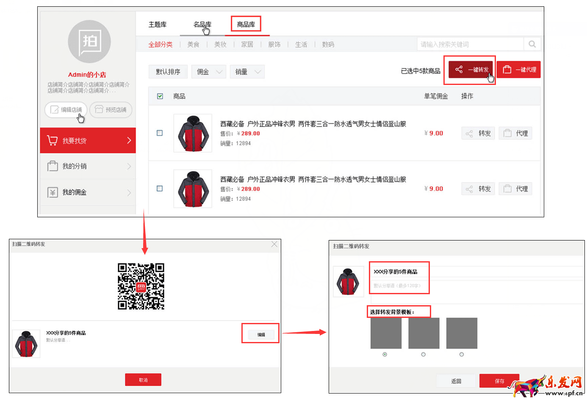587x402 pixels.
Task: Click the Admin的小店 shop name
Action: [87, 74]
